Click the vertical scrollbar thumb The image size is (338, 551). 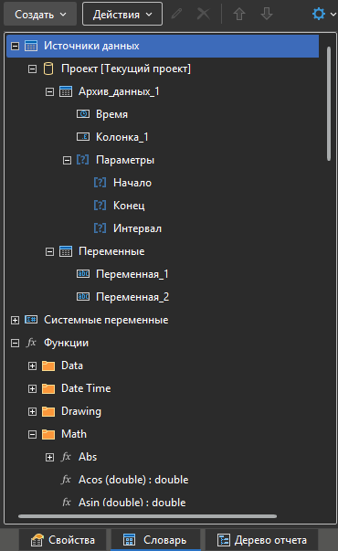(x=329, y=103)
